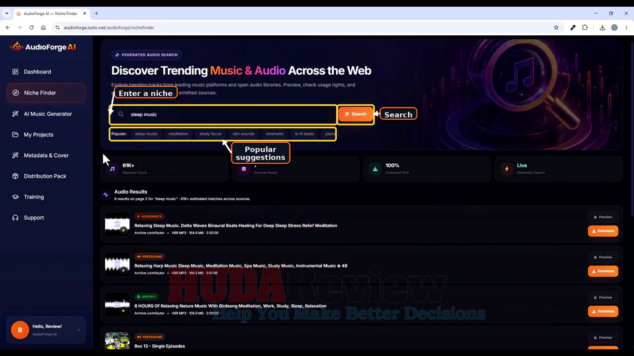Click the 100% Download-first stat card
The height and width of the screenshot is (356, 634).
pos(427,169)
